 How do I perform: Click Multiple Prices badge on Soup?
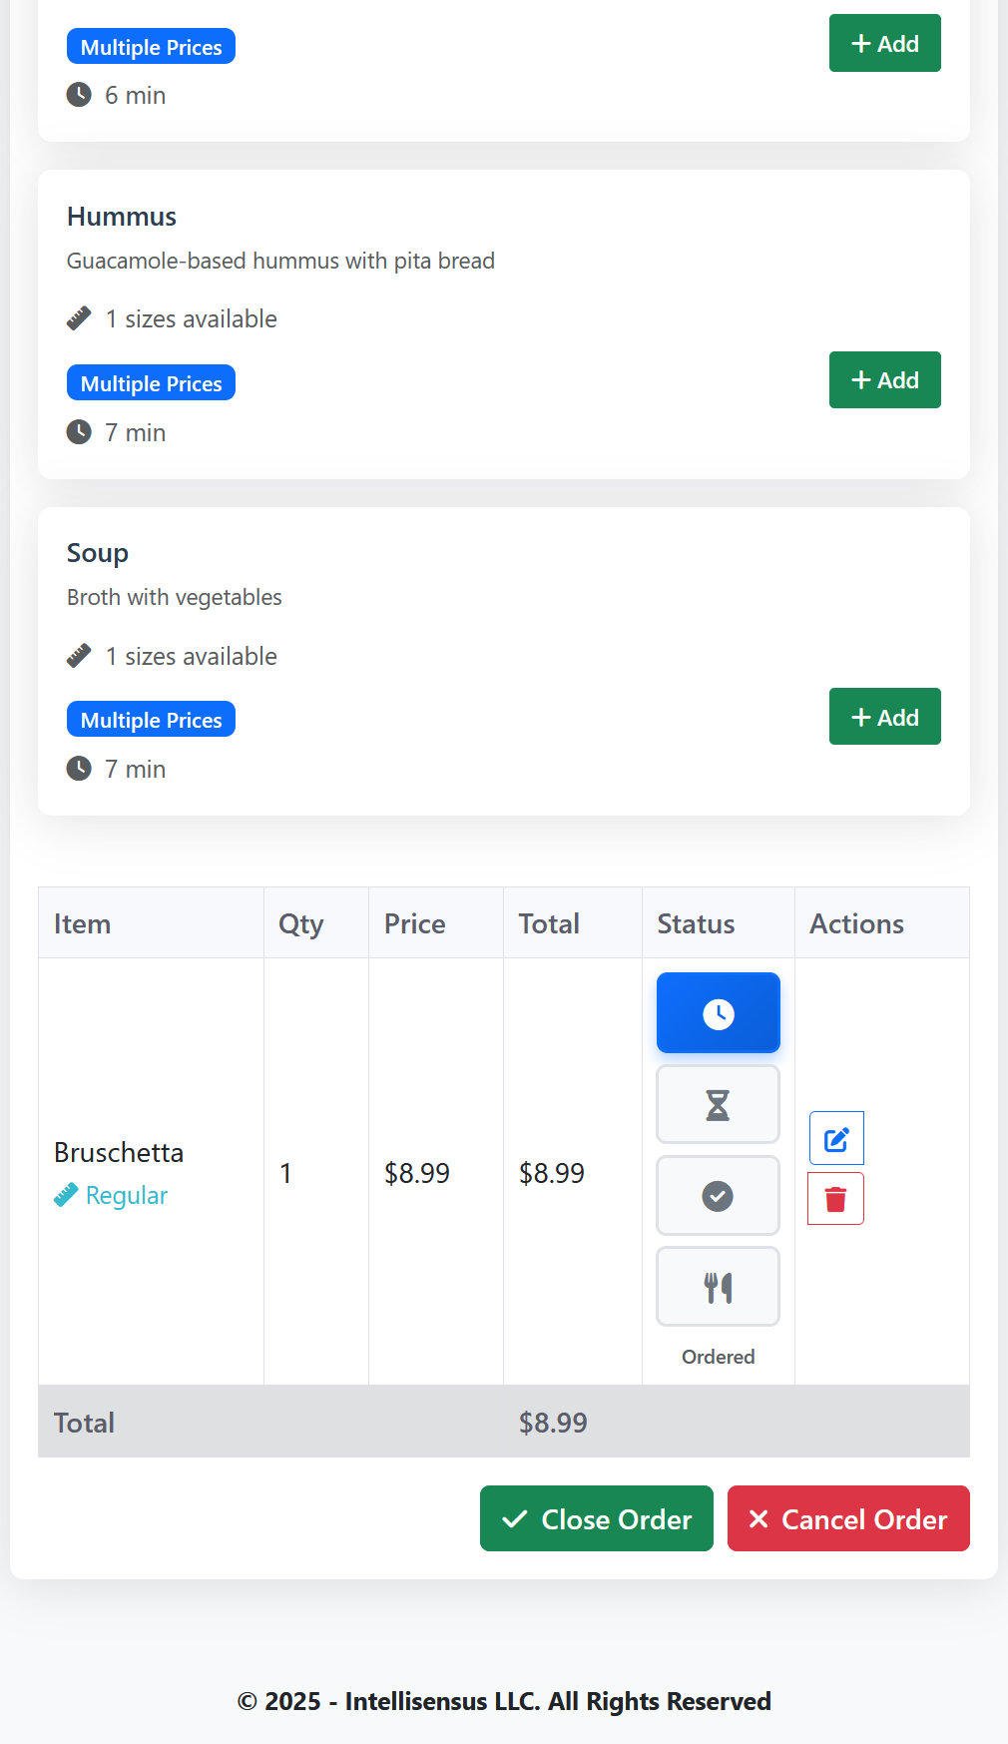pyautogui.click(x=151, y=720)
